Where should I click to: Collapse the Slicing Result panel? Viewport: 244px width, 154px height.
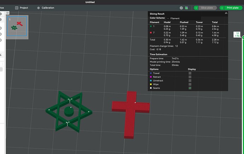pos(226,13)
